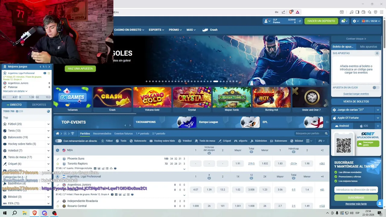Expand Marcador en detalle

pos(15,91)
